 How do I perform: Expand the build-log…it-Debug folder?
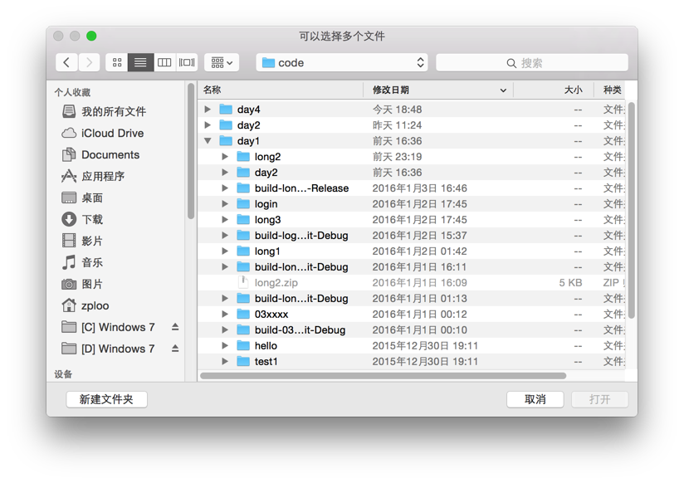(225, 235)
